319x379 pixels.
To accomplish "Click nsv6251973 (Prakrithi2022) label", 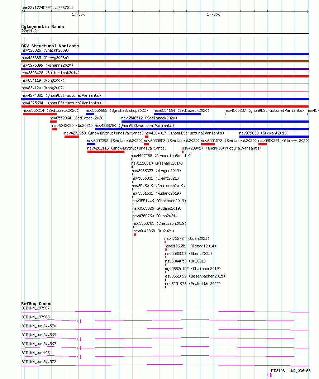I will tap(193, 284).
